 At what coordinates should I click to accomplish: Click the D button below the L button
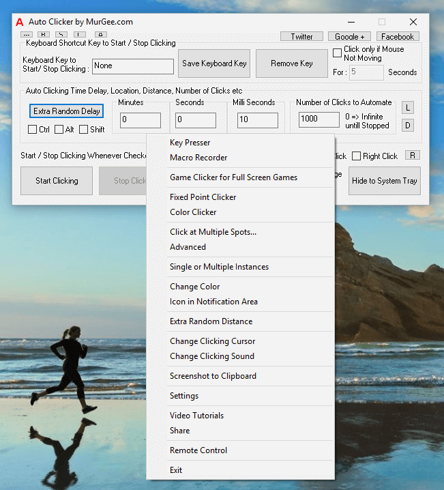click(x=408, y=126)
